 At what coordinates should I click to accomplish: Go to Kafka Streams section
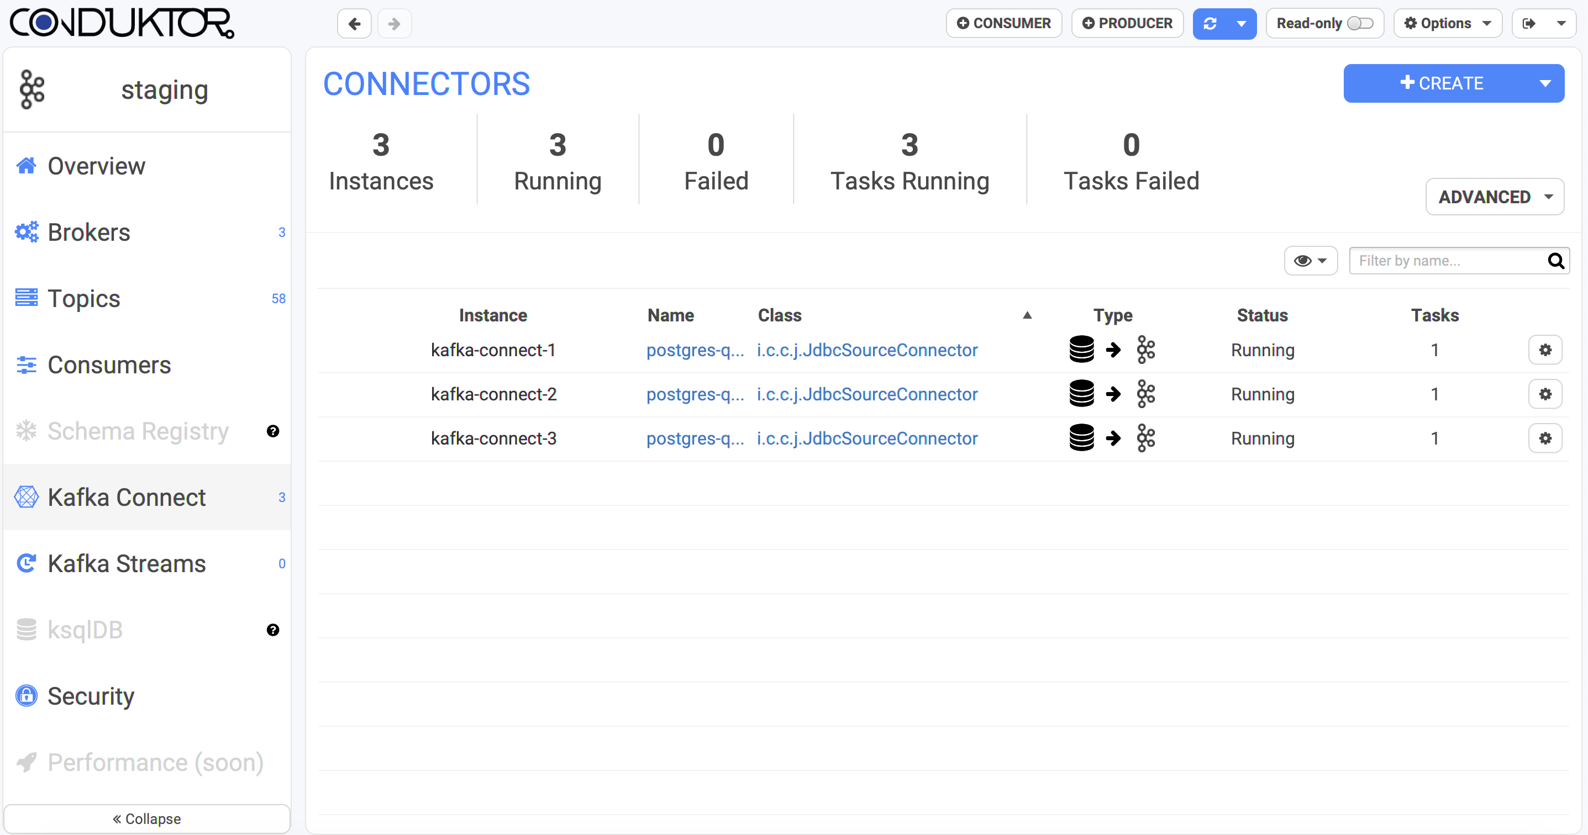(127, 564)
